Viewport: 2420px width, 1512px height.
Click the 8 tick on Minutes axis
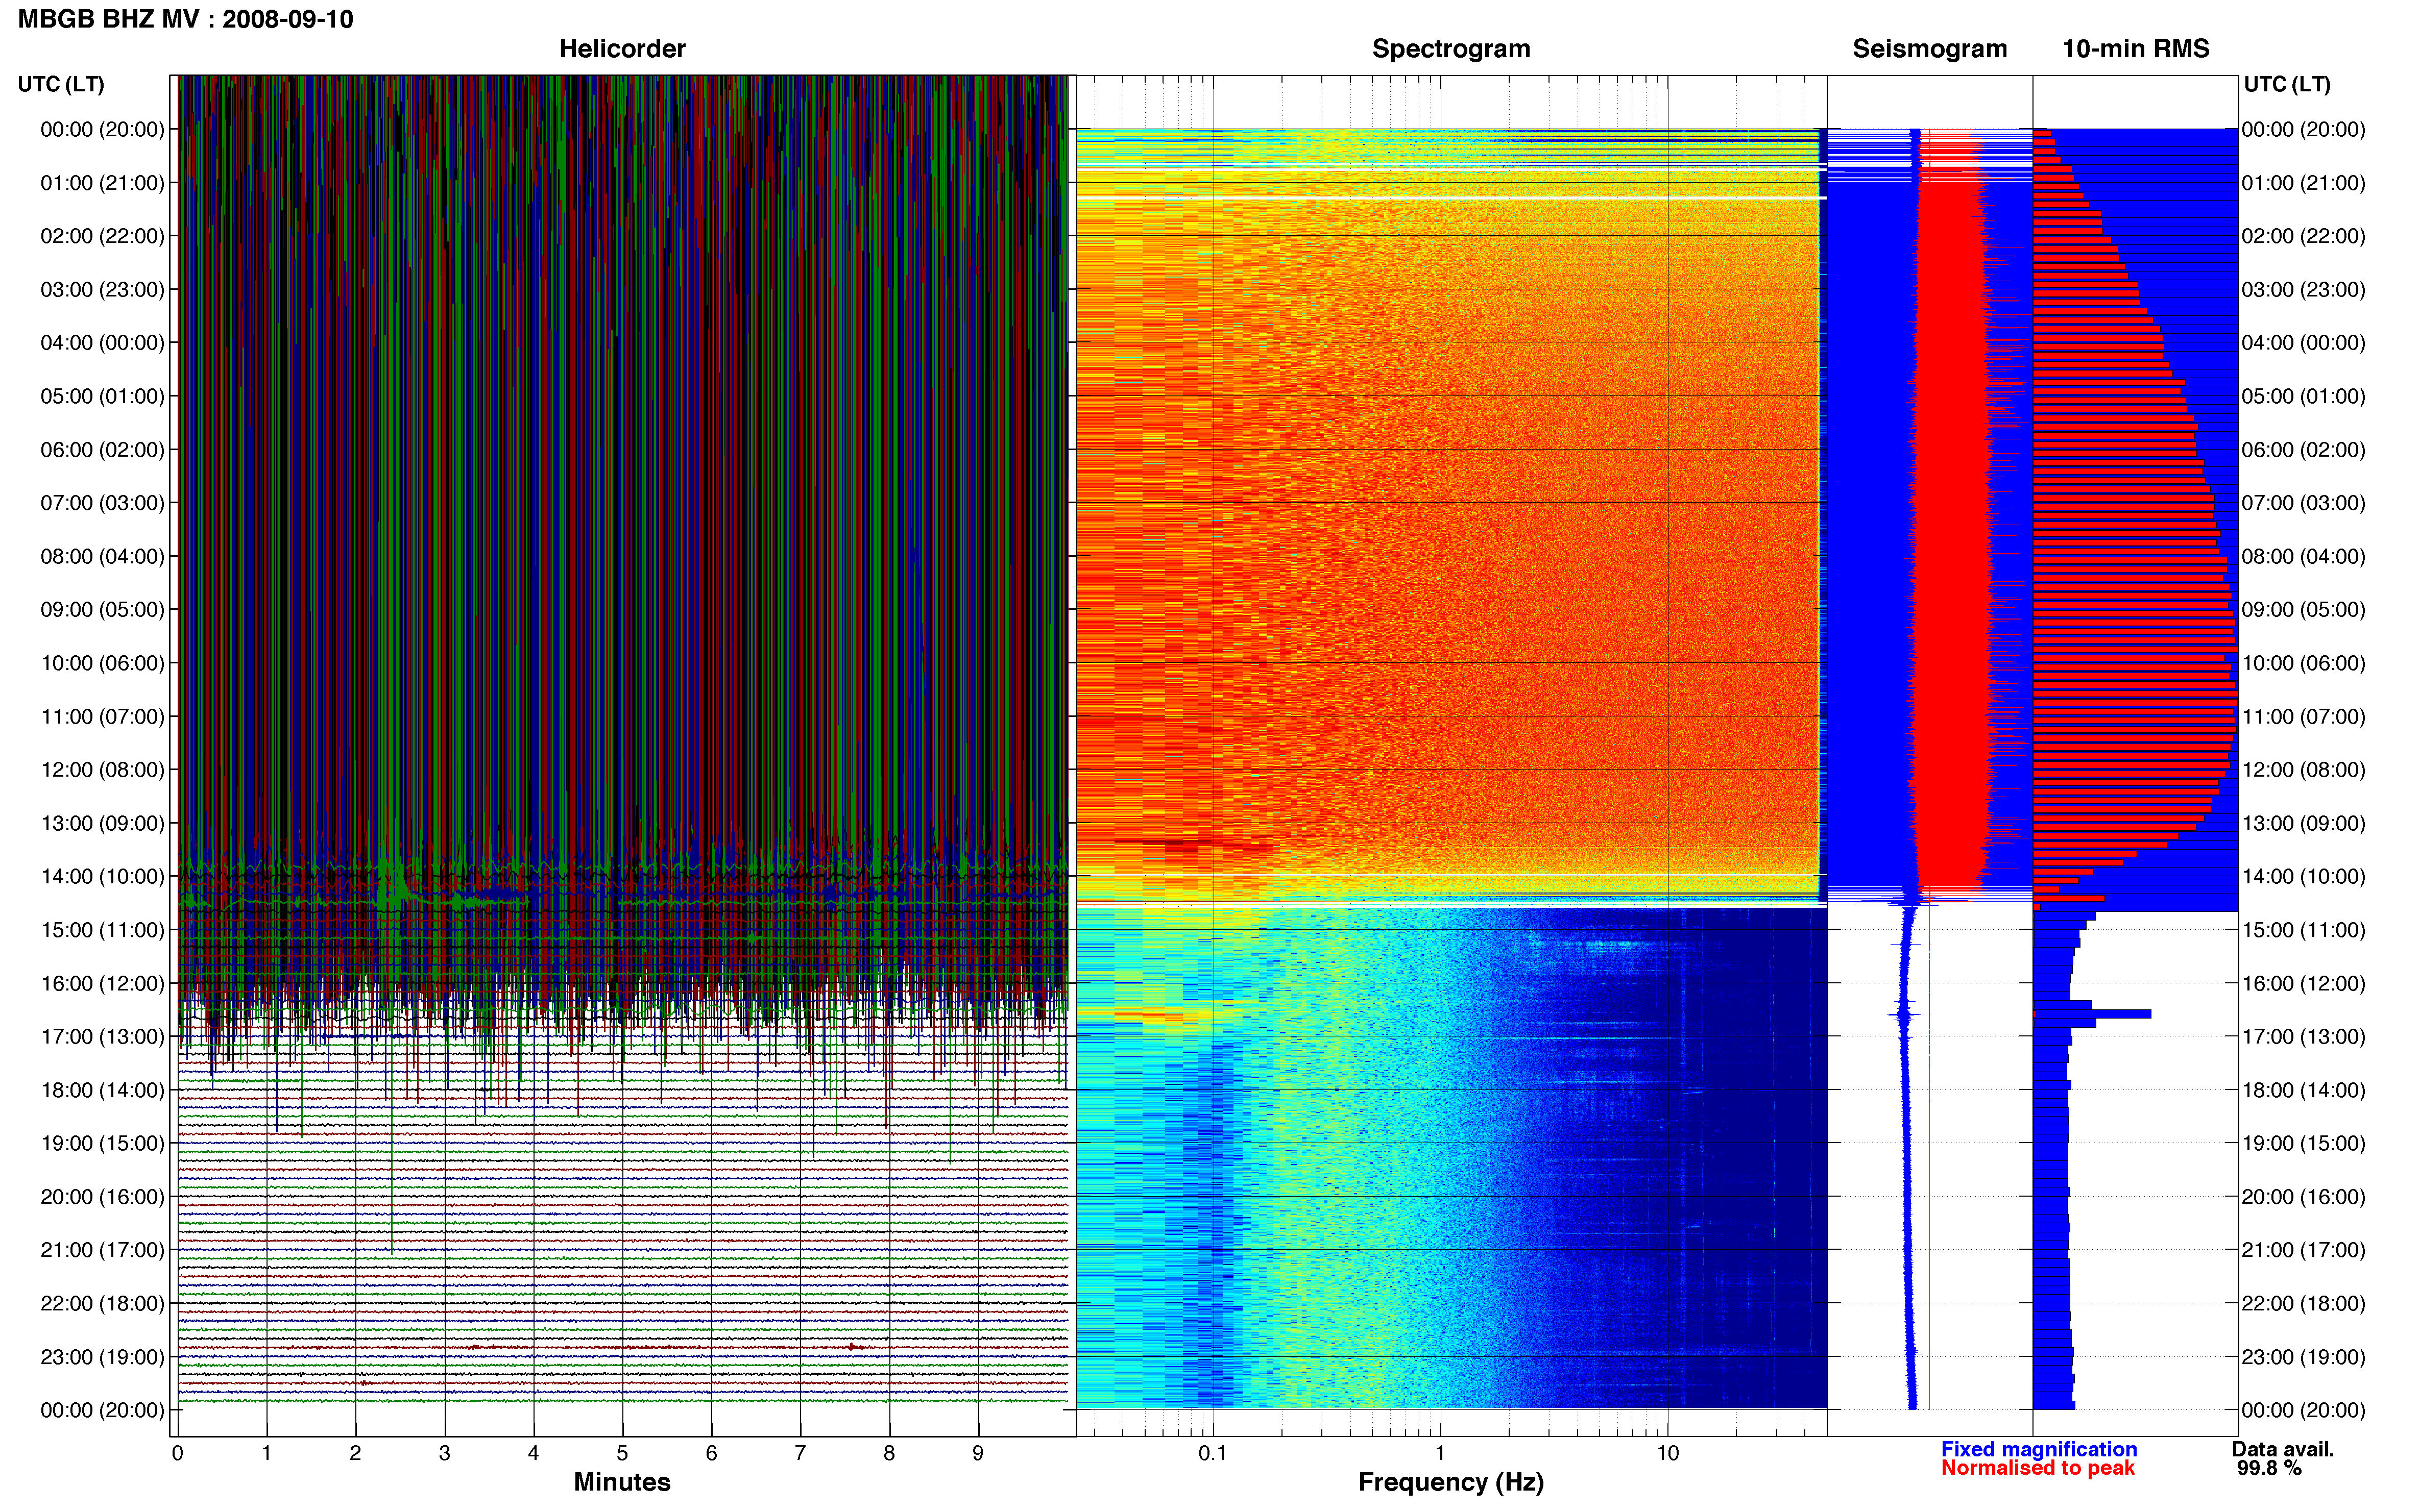pyautogui.click(x=889, y=1453)
